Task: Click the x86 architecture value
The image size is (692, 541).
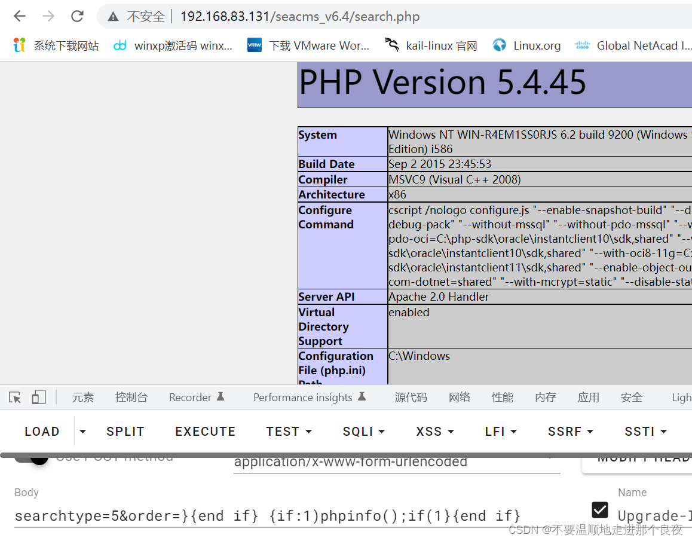Action: click(x=397, y=194)
